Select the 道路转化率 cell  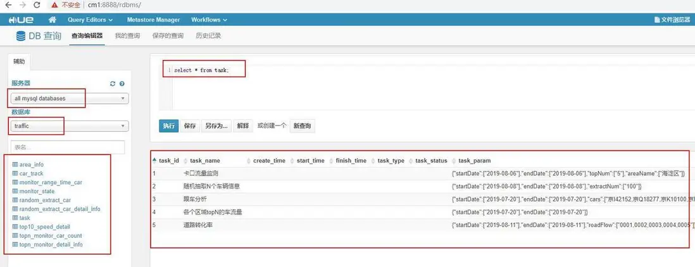pyautogui.click(x=197, y=225)
